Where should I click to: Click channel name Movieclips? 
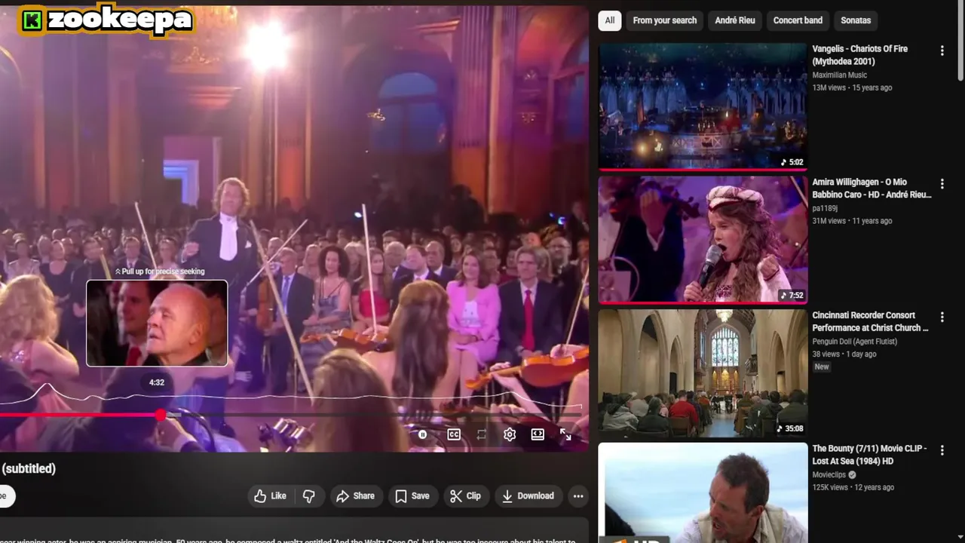(829, 475)
